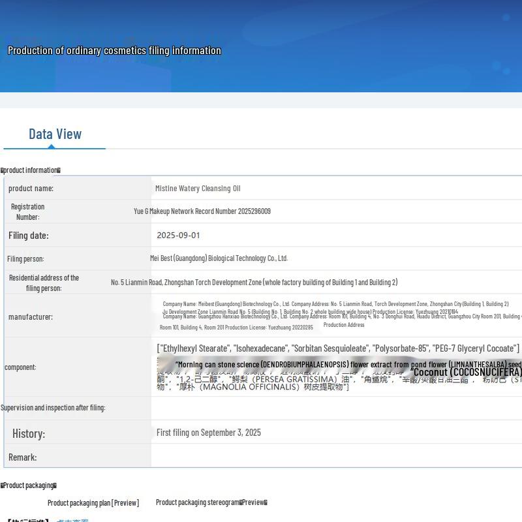Image resolution: width=522 pixels, height=522 pixels.
Task: Click the filing date value 2025-09-01
Action: [178, 236]
